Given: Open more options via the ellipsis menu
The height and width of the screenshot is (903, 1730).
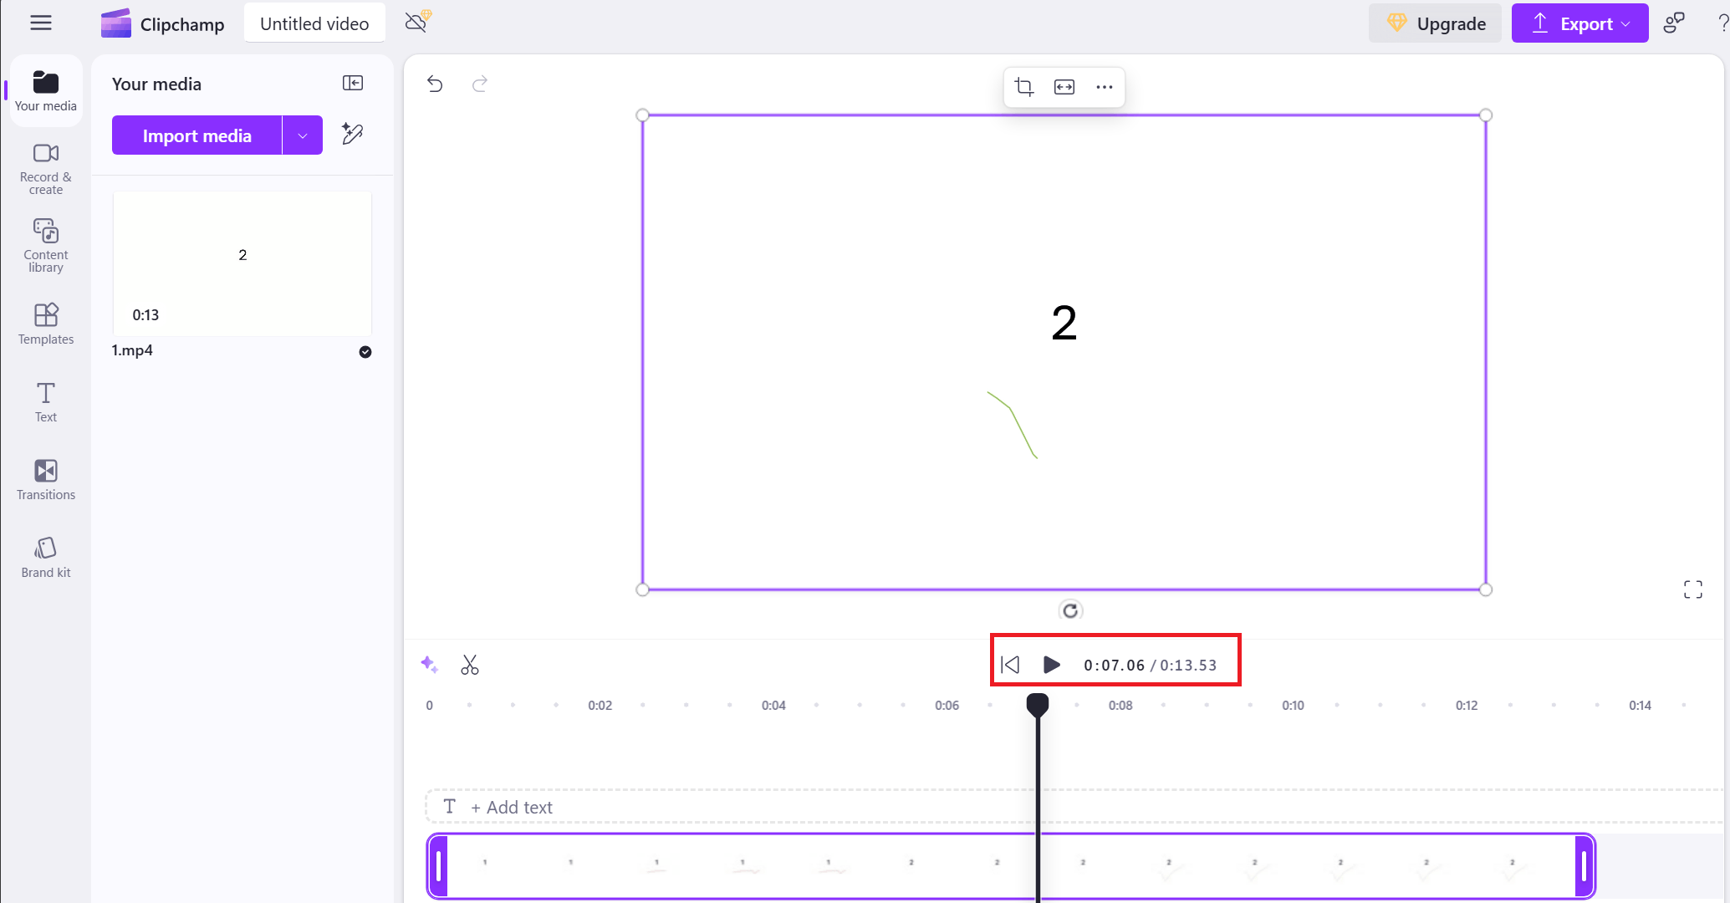Looking at the screenshot, I should [x=1105, y=86].
